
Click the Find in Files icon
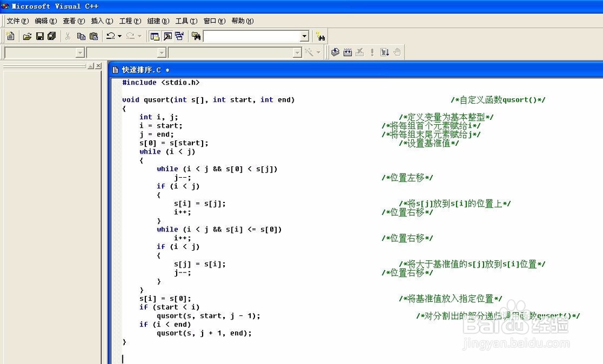point(196,36)
